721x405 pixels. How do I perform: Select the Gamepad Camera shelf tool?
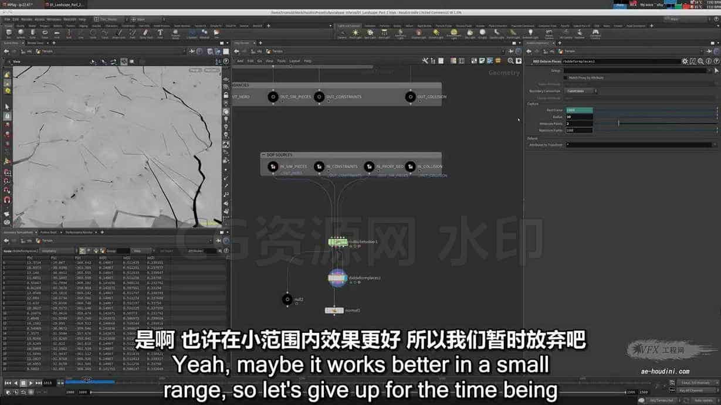click(595, 33)
